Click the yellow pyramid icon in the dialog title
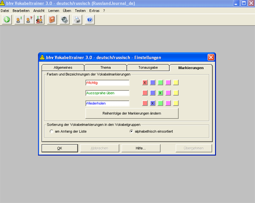 42,57
